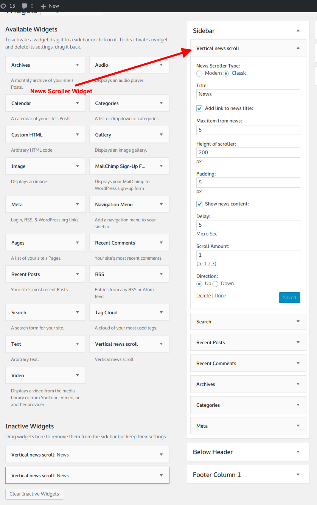This screenshot has height=505, width=317.
Task: Expand the Categories available widget
Action: (x=162, y=103)
